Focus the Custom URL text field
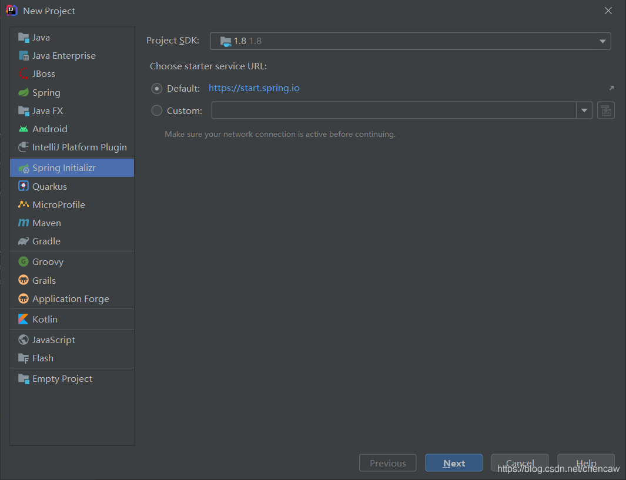This screenshot has height=480, width=626. [x=394, y=110]
